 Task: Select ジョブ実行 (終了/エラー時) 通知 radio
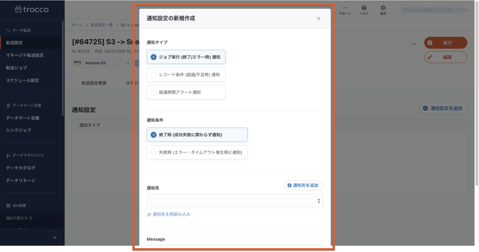coord(154,57)
